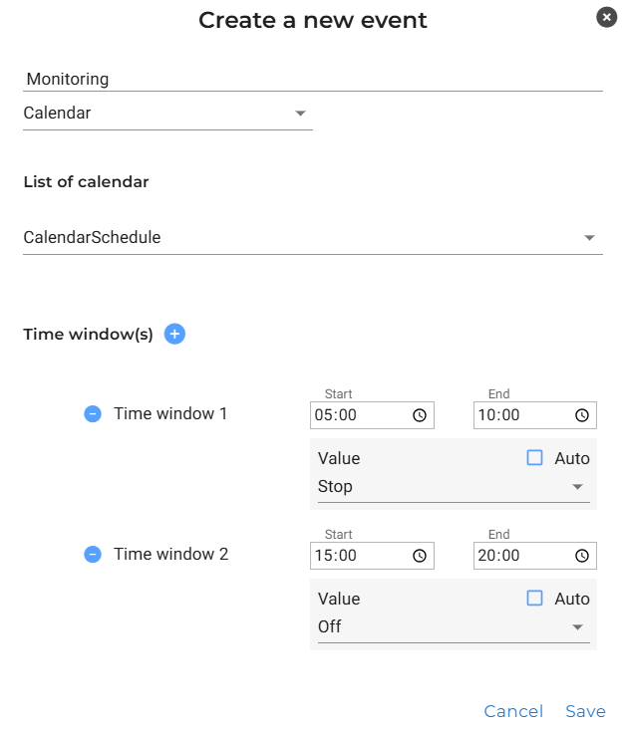The width and height of the screenshot is (624, 732).
Task: Add a new time window
Action: pos(174,335)
